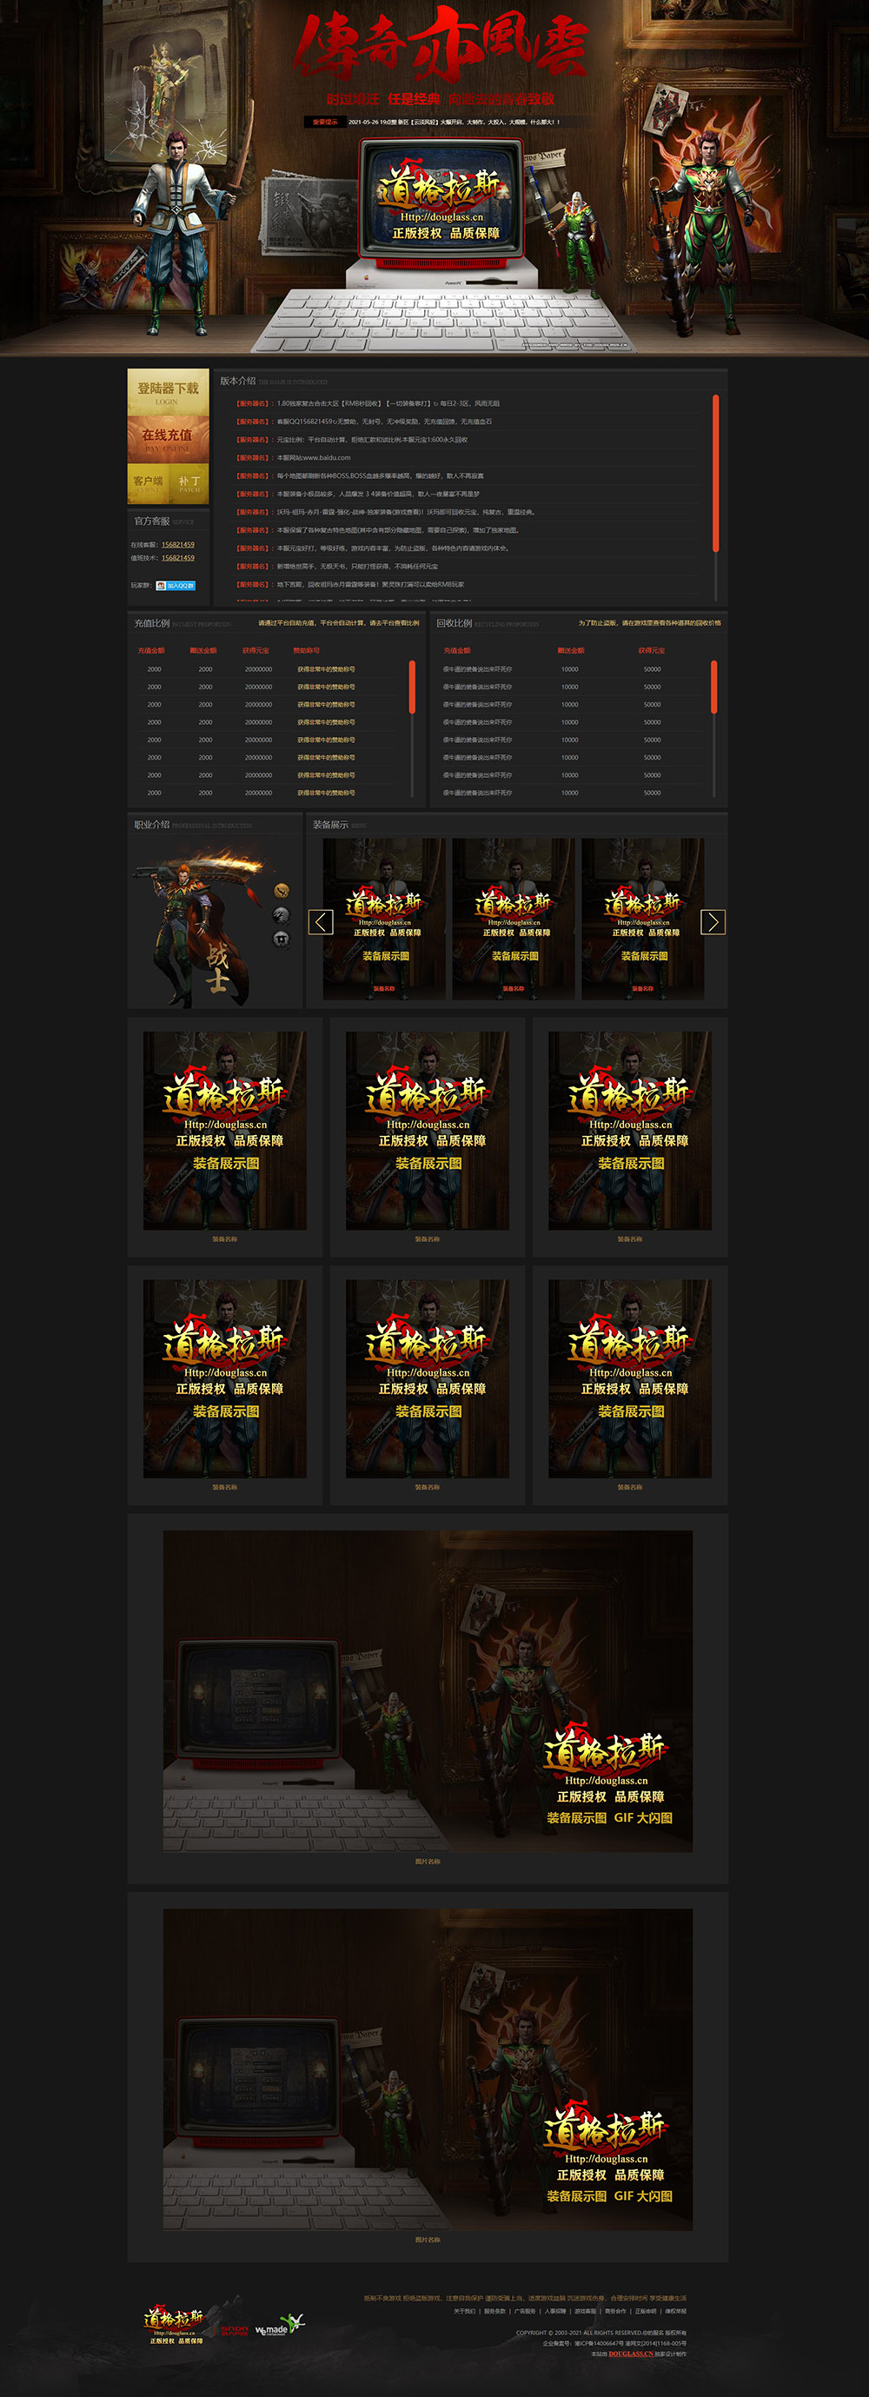
Task: Click the 版本介绍 panel red scrollbar
Action: pos(715,473)
